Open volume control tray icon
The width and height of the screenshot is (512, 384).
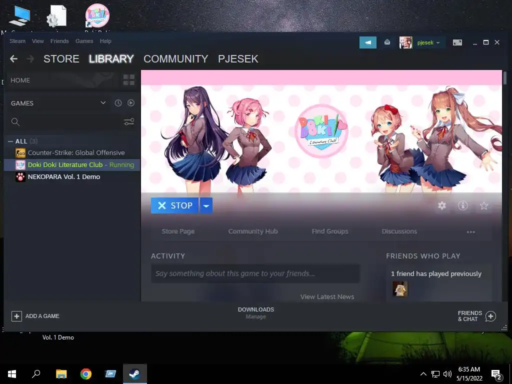447,374
